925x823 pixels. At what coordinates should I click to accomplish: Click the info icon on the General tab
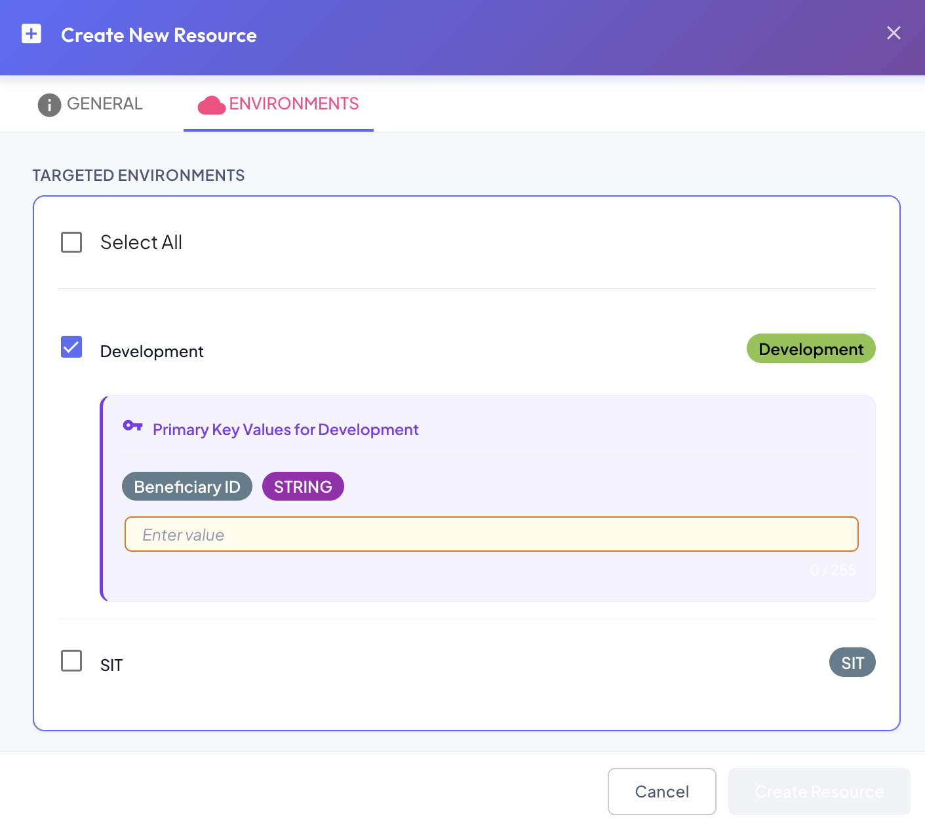point(49,105)
